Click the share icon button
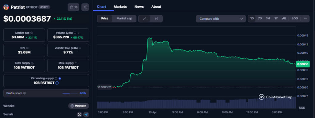 coord(85,7)
